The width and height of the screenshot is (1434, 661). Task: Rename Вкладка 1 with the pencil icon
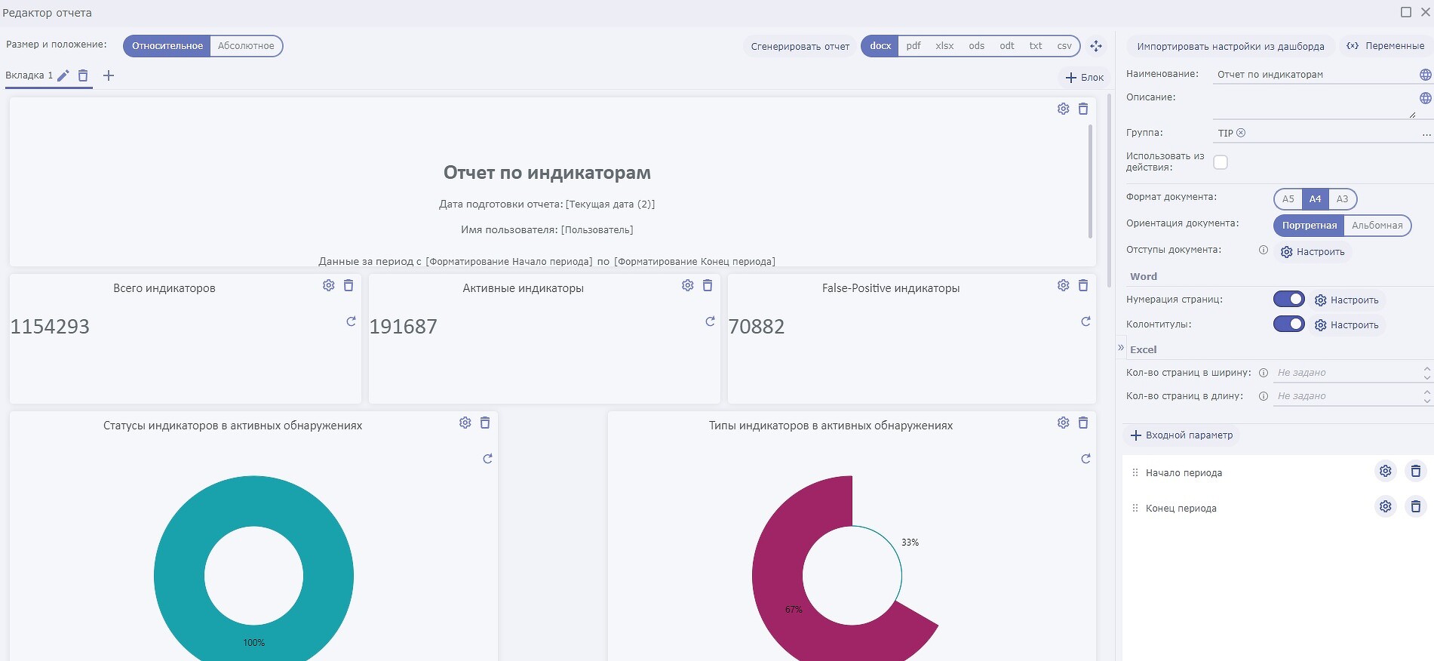click(x=63, y=75)
